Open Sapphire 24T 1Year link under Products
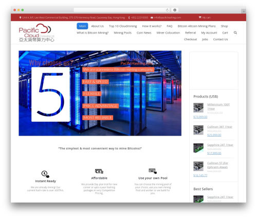This screenshot has width=257, height=218. 220,145
